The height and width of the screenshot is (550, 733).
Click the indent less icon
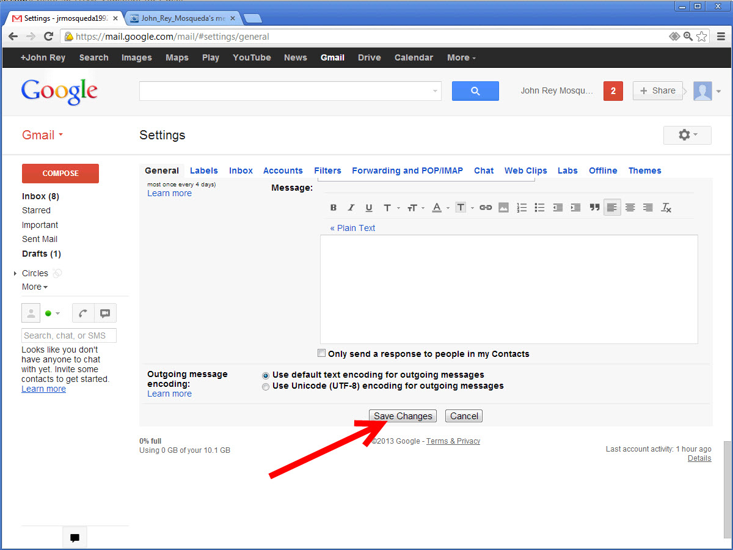coord(558,208)
